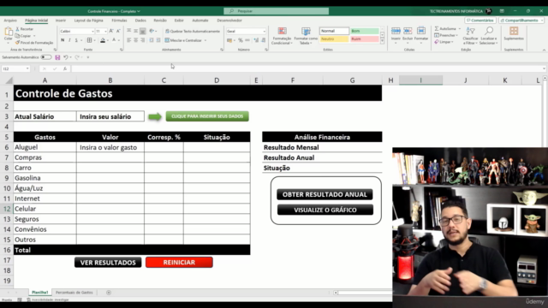Expand Limpar dropdown

coord(452,42)
